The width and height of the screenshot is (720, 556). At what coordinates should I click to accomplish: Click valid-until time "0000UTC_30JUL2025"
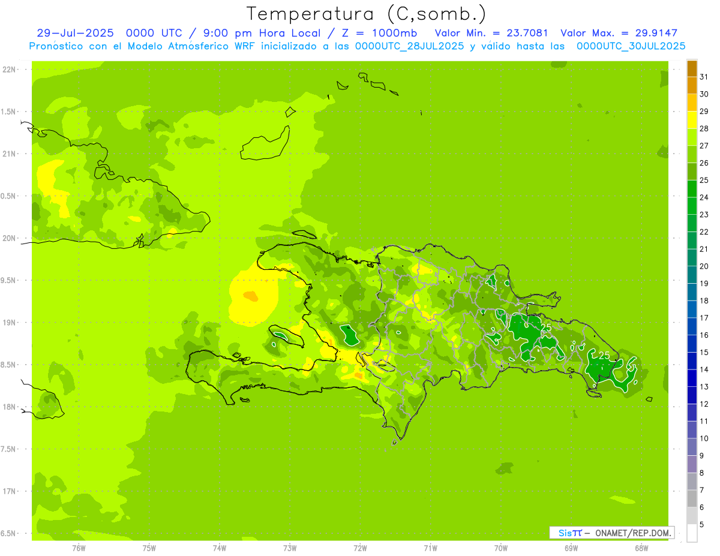click(631, 46)
